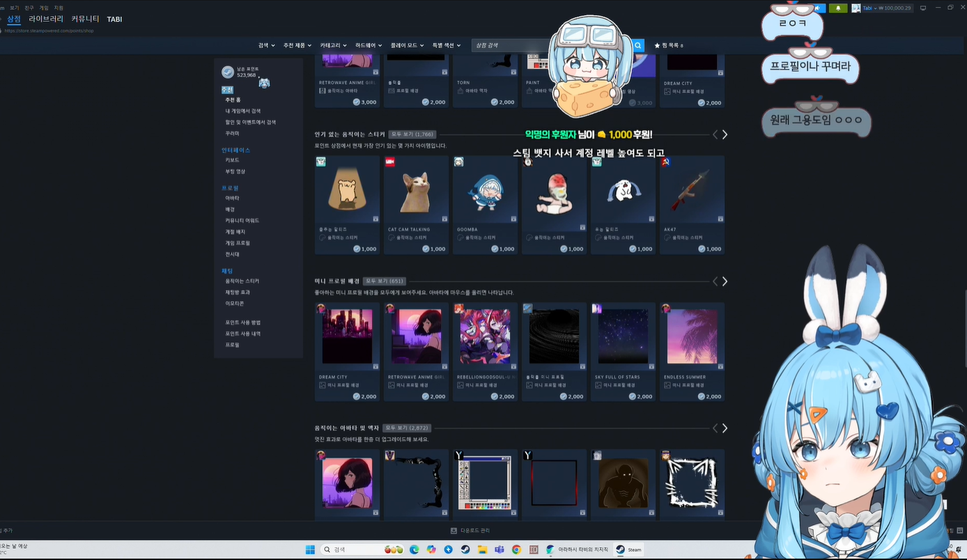Click next arrow for 미니 프로필 배경 carousel
967x560 pixels.
pyautogui.click(x=725, y=281)
